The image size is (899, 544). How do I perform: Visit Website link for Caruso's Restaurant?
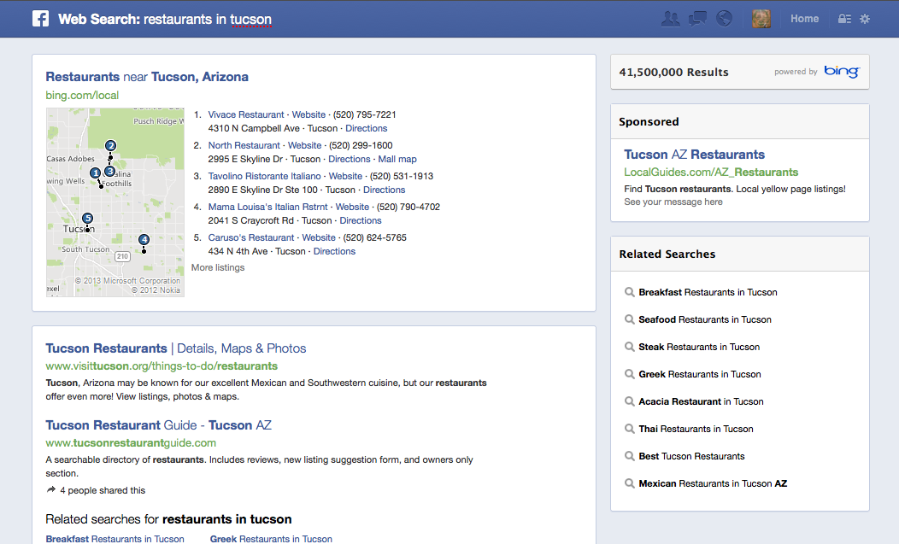(319, 237)
